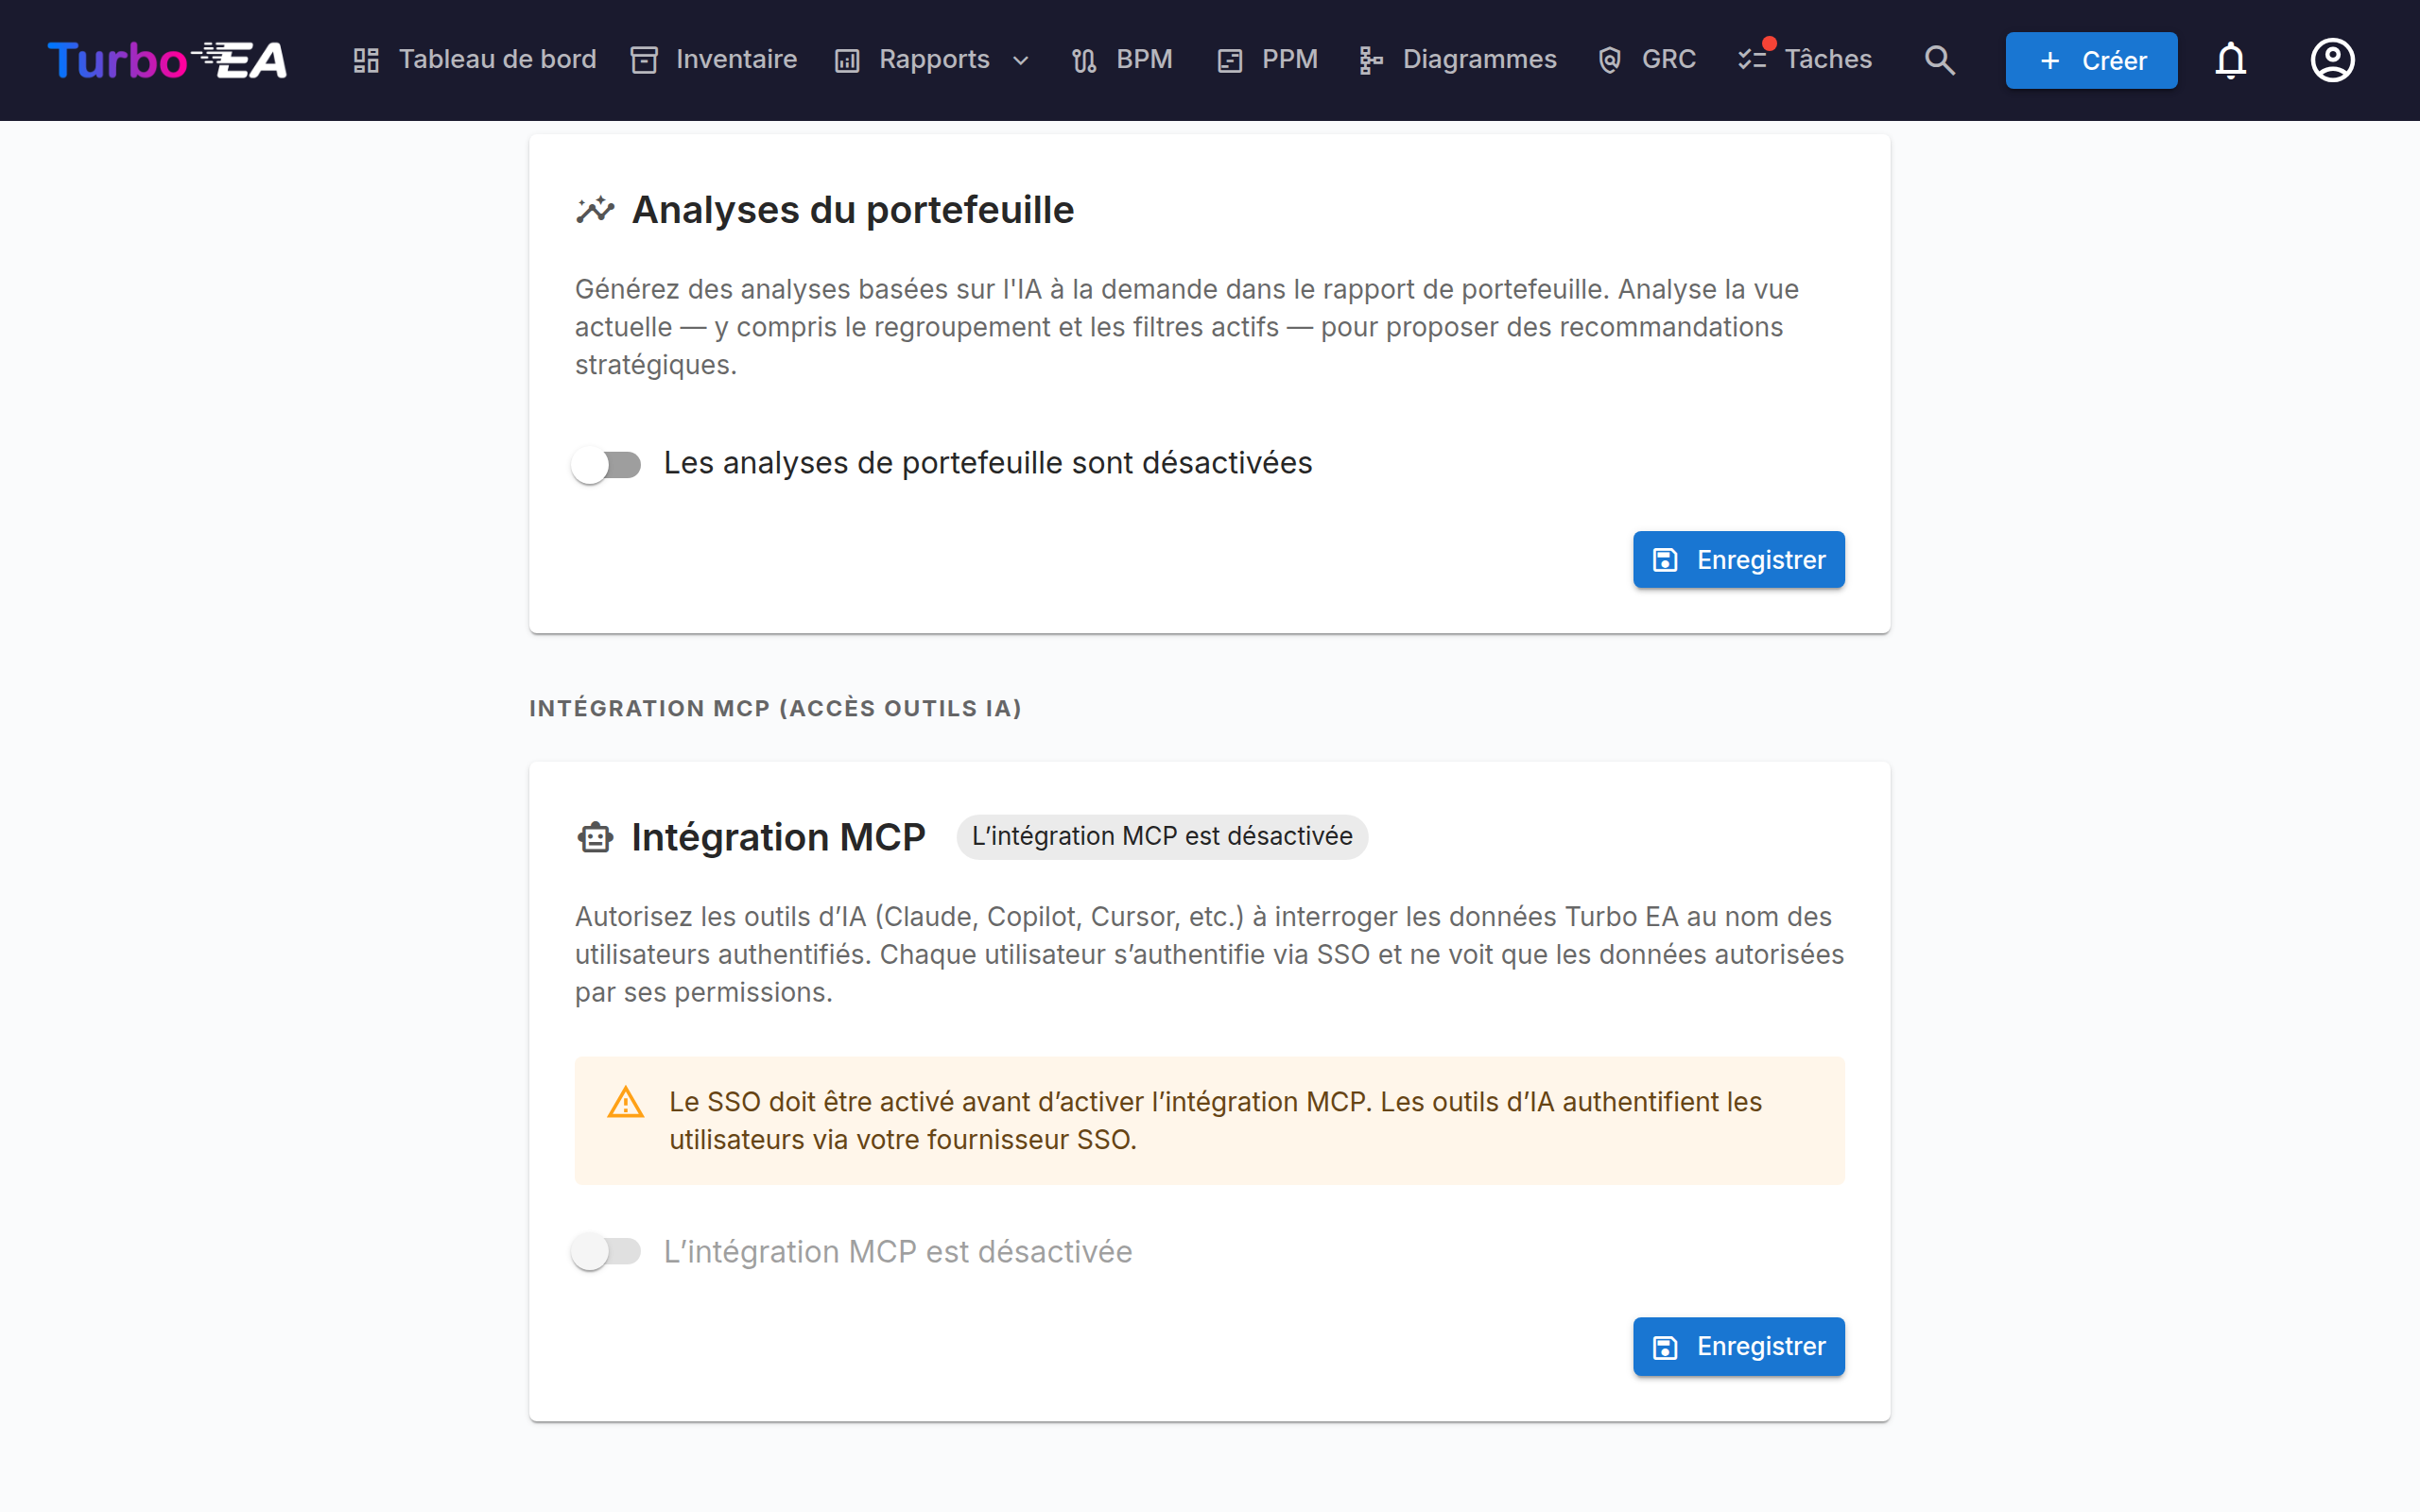This screenshot has height=1512, width=2420.
Task: Open the Diagrammes page
Action: 1458,60
